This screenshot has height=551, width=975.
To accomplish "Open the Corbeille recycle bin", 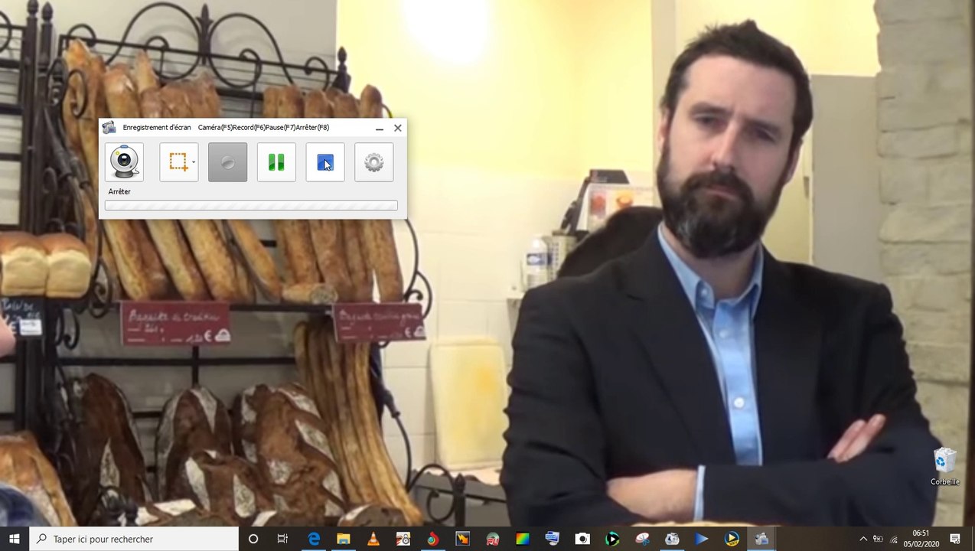I will pos(945,467).
